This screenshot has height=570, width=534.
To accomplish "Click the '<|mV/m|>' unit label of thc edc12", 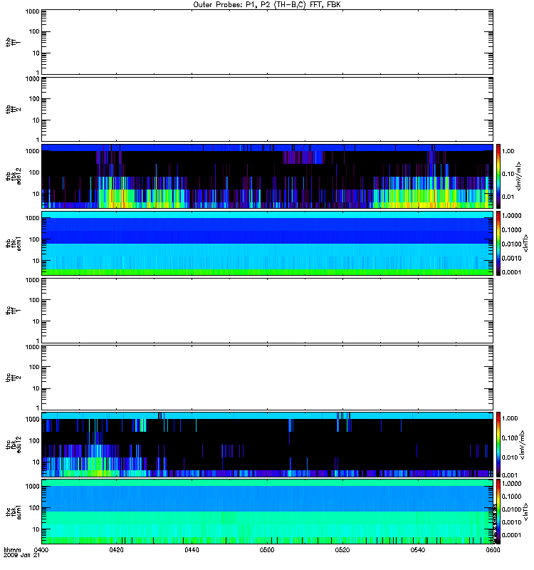I will tap(522, 445).
